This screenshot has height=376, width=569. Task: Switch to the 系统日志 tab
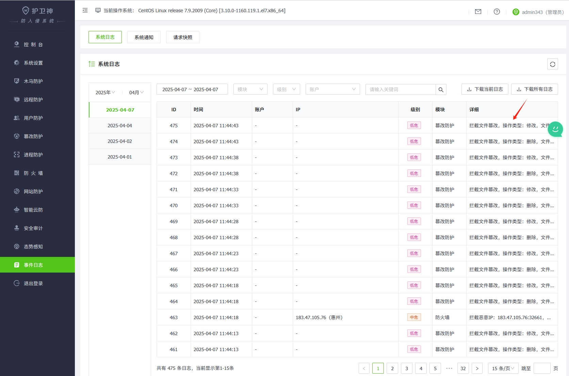105,37
